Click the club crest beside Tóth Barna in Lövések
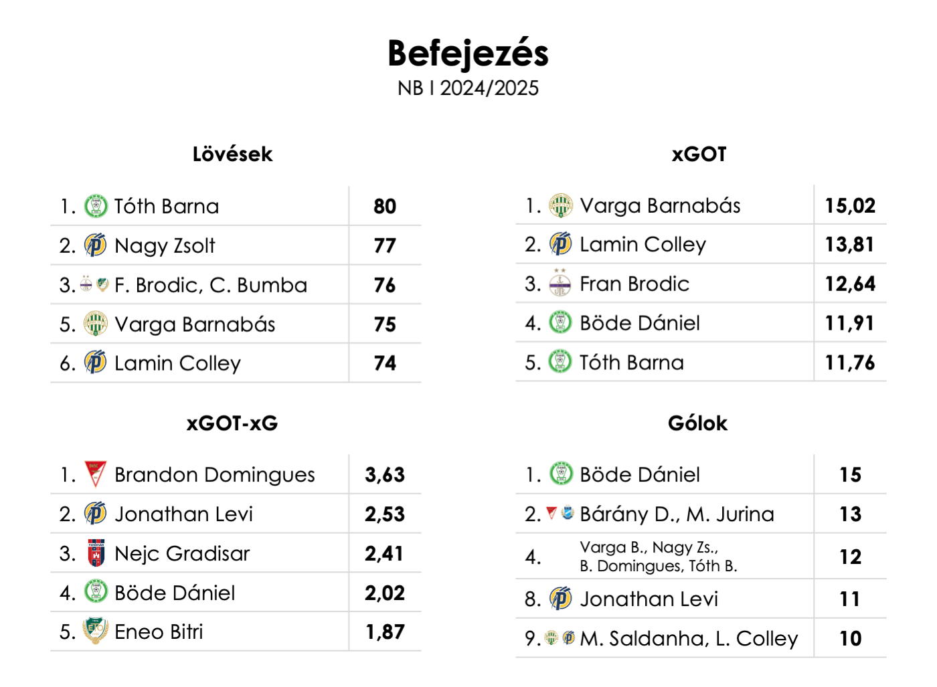 click(x=96, y=206)
